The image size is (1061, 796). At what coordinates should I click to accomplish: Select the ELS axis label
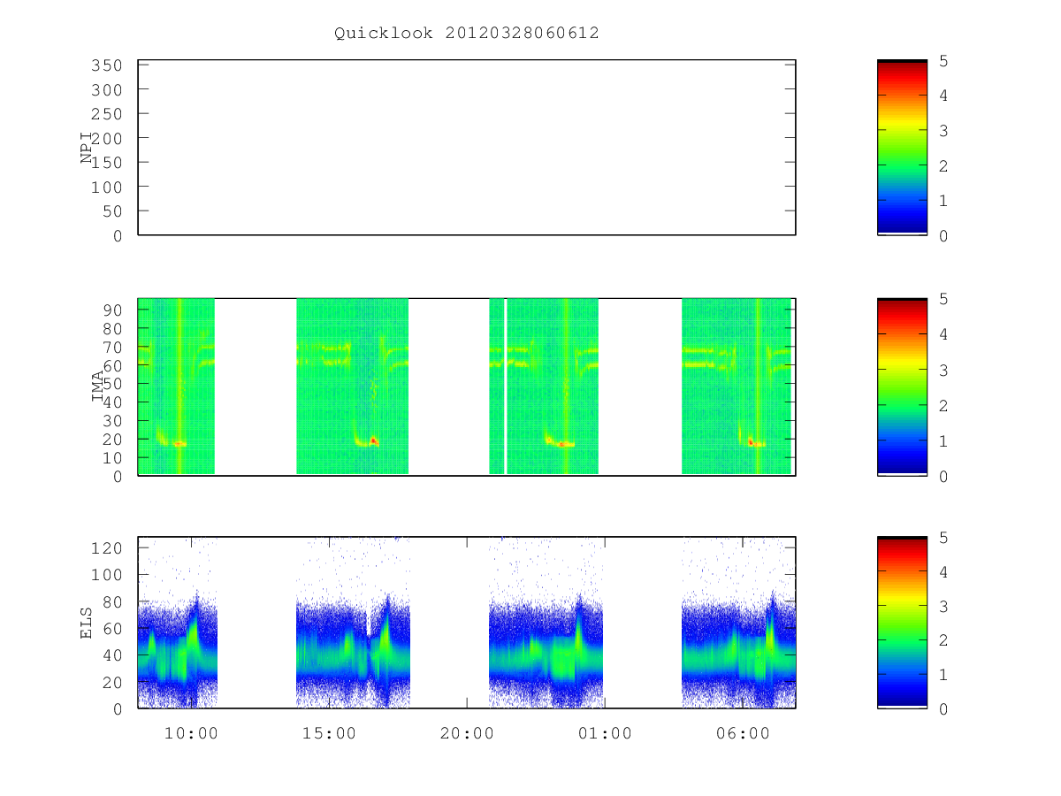(87, 623)
